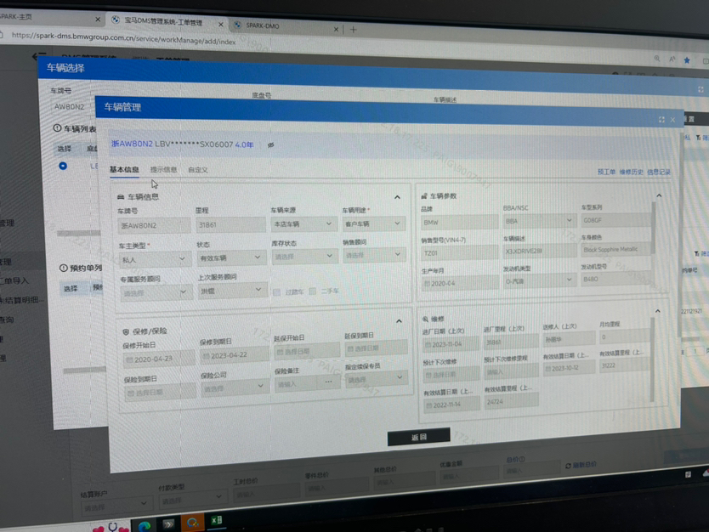709x532 pixels.
Task: Click the shield icon beside 保修/保险 heading
Action: [126, 331]
